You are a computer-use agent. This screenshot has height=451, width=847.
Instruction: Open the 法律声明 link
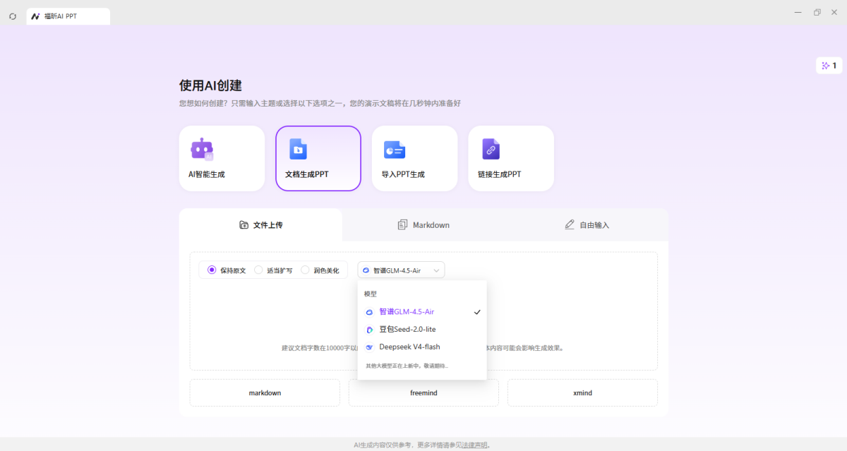474,445
